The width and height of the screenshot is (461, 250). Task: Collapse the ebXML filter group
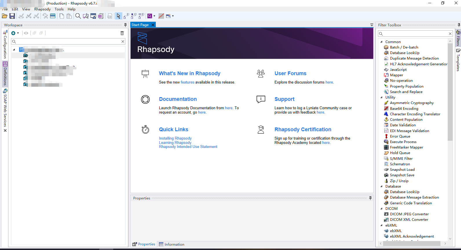pyautogui.click(x=381, y=225)
